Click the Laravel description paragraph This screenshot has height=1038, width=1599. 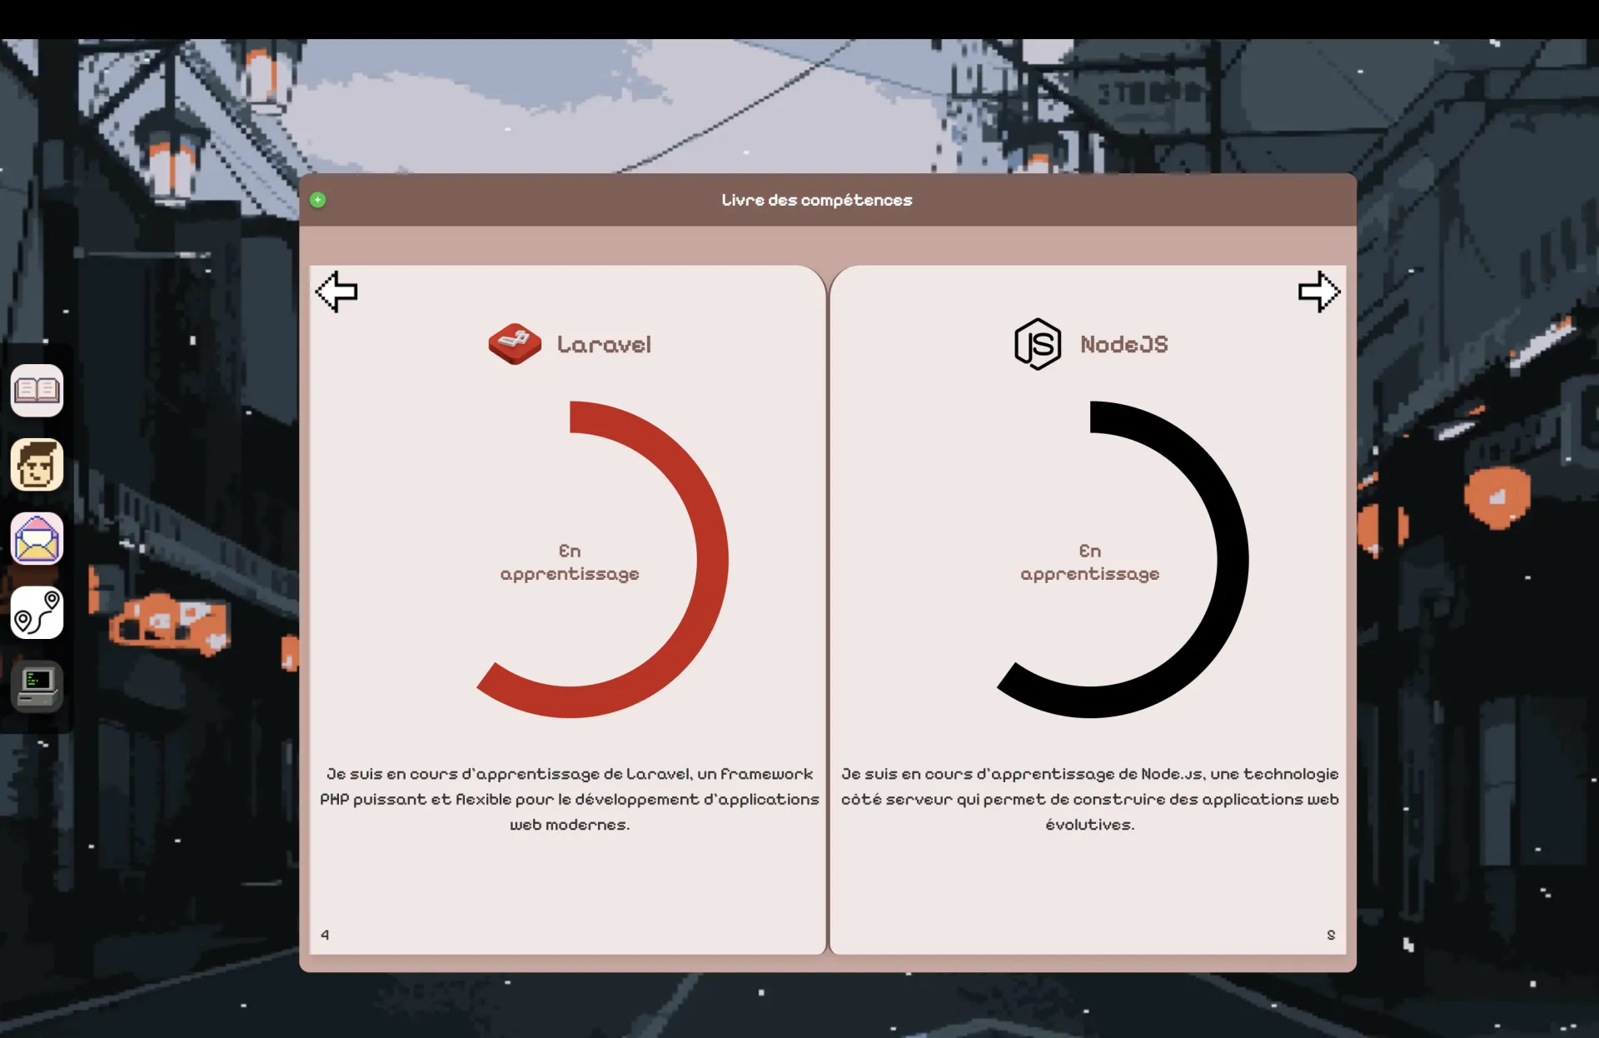[570, 799]
